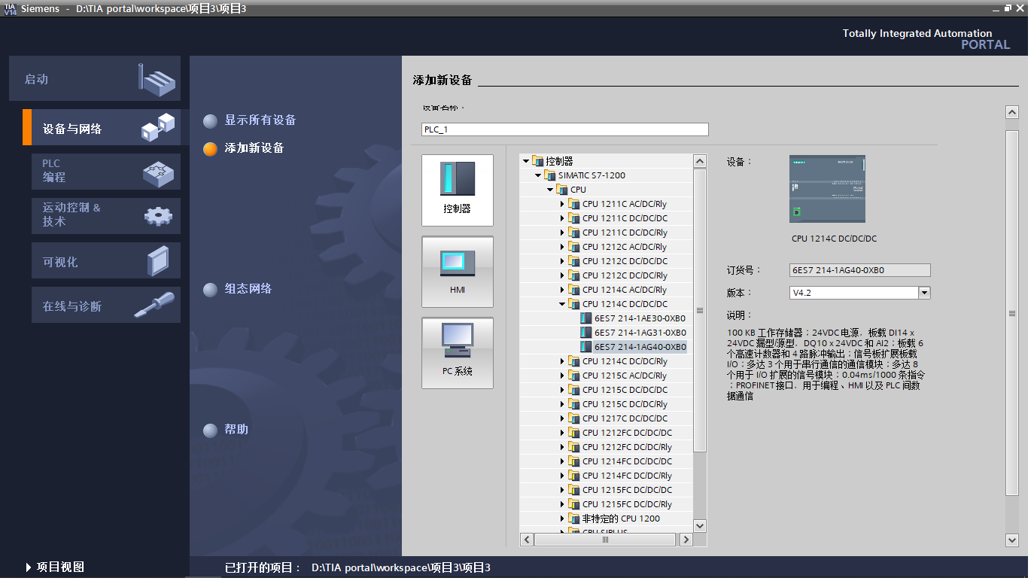Click the TIA V14 application icon

pyautogui.click(x=10, y=9)
